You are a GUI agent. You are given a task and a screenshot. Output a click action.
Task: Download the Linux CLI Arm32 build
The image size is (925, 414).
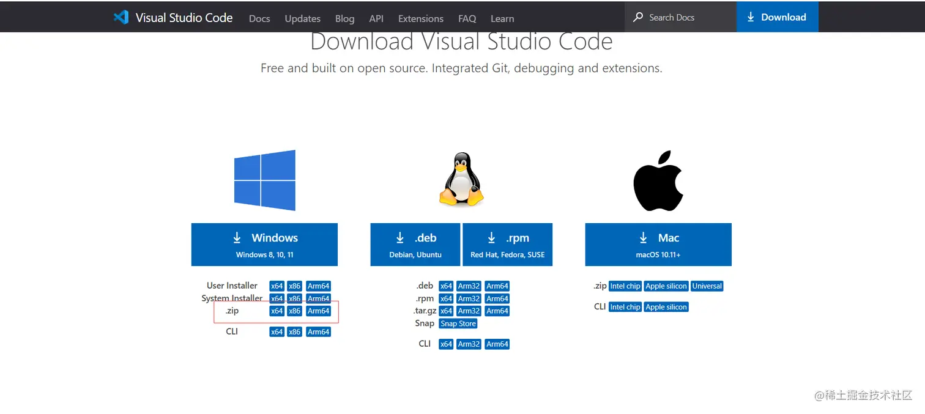(469, 344)
